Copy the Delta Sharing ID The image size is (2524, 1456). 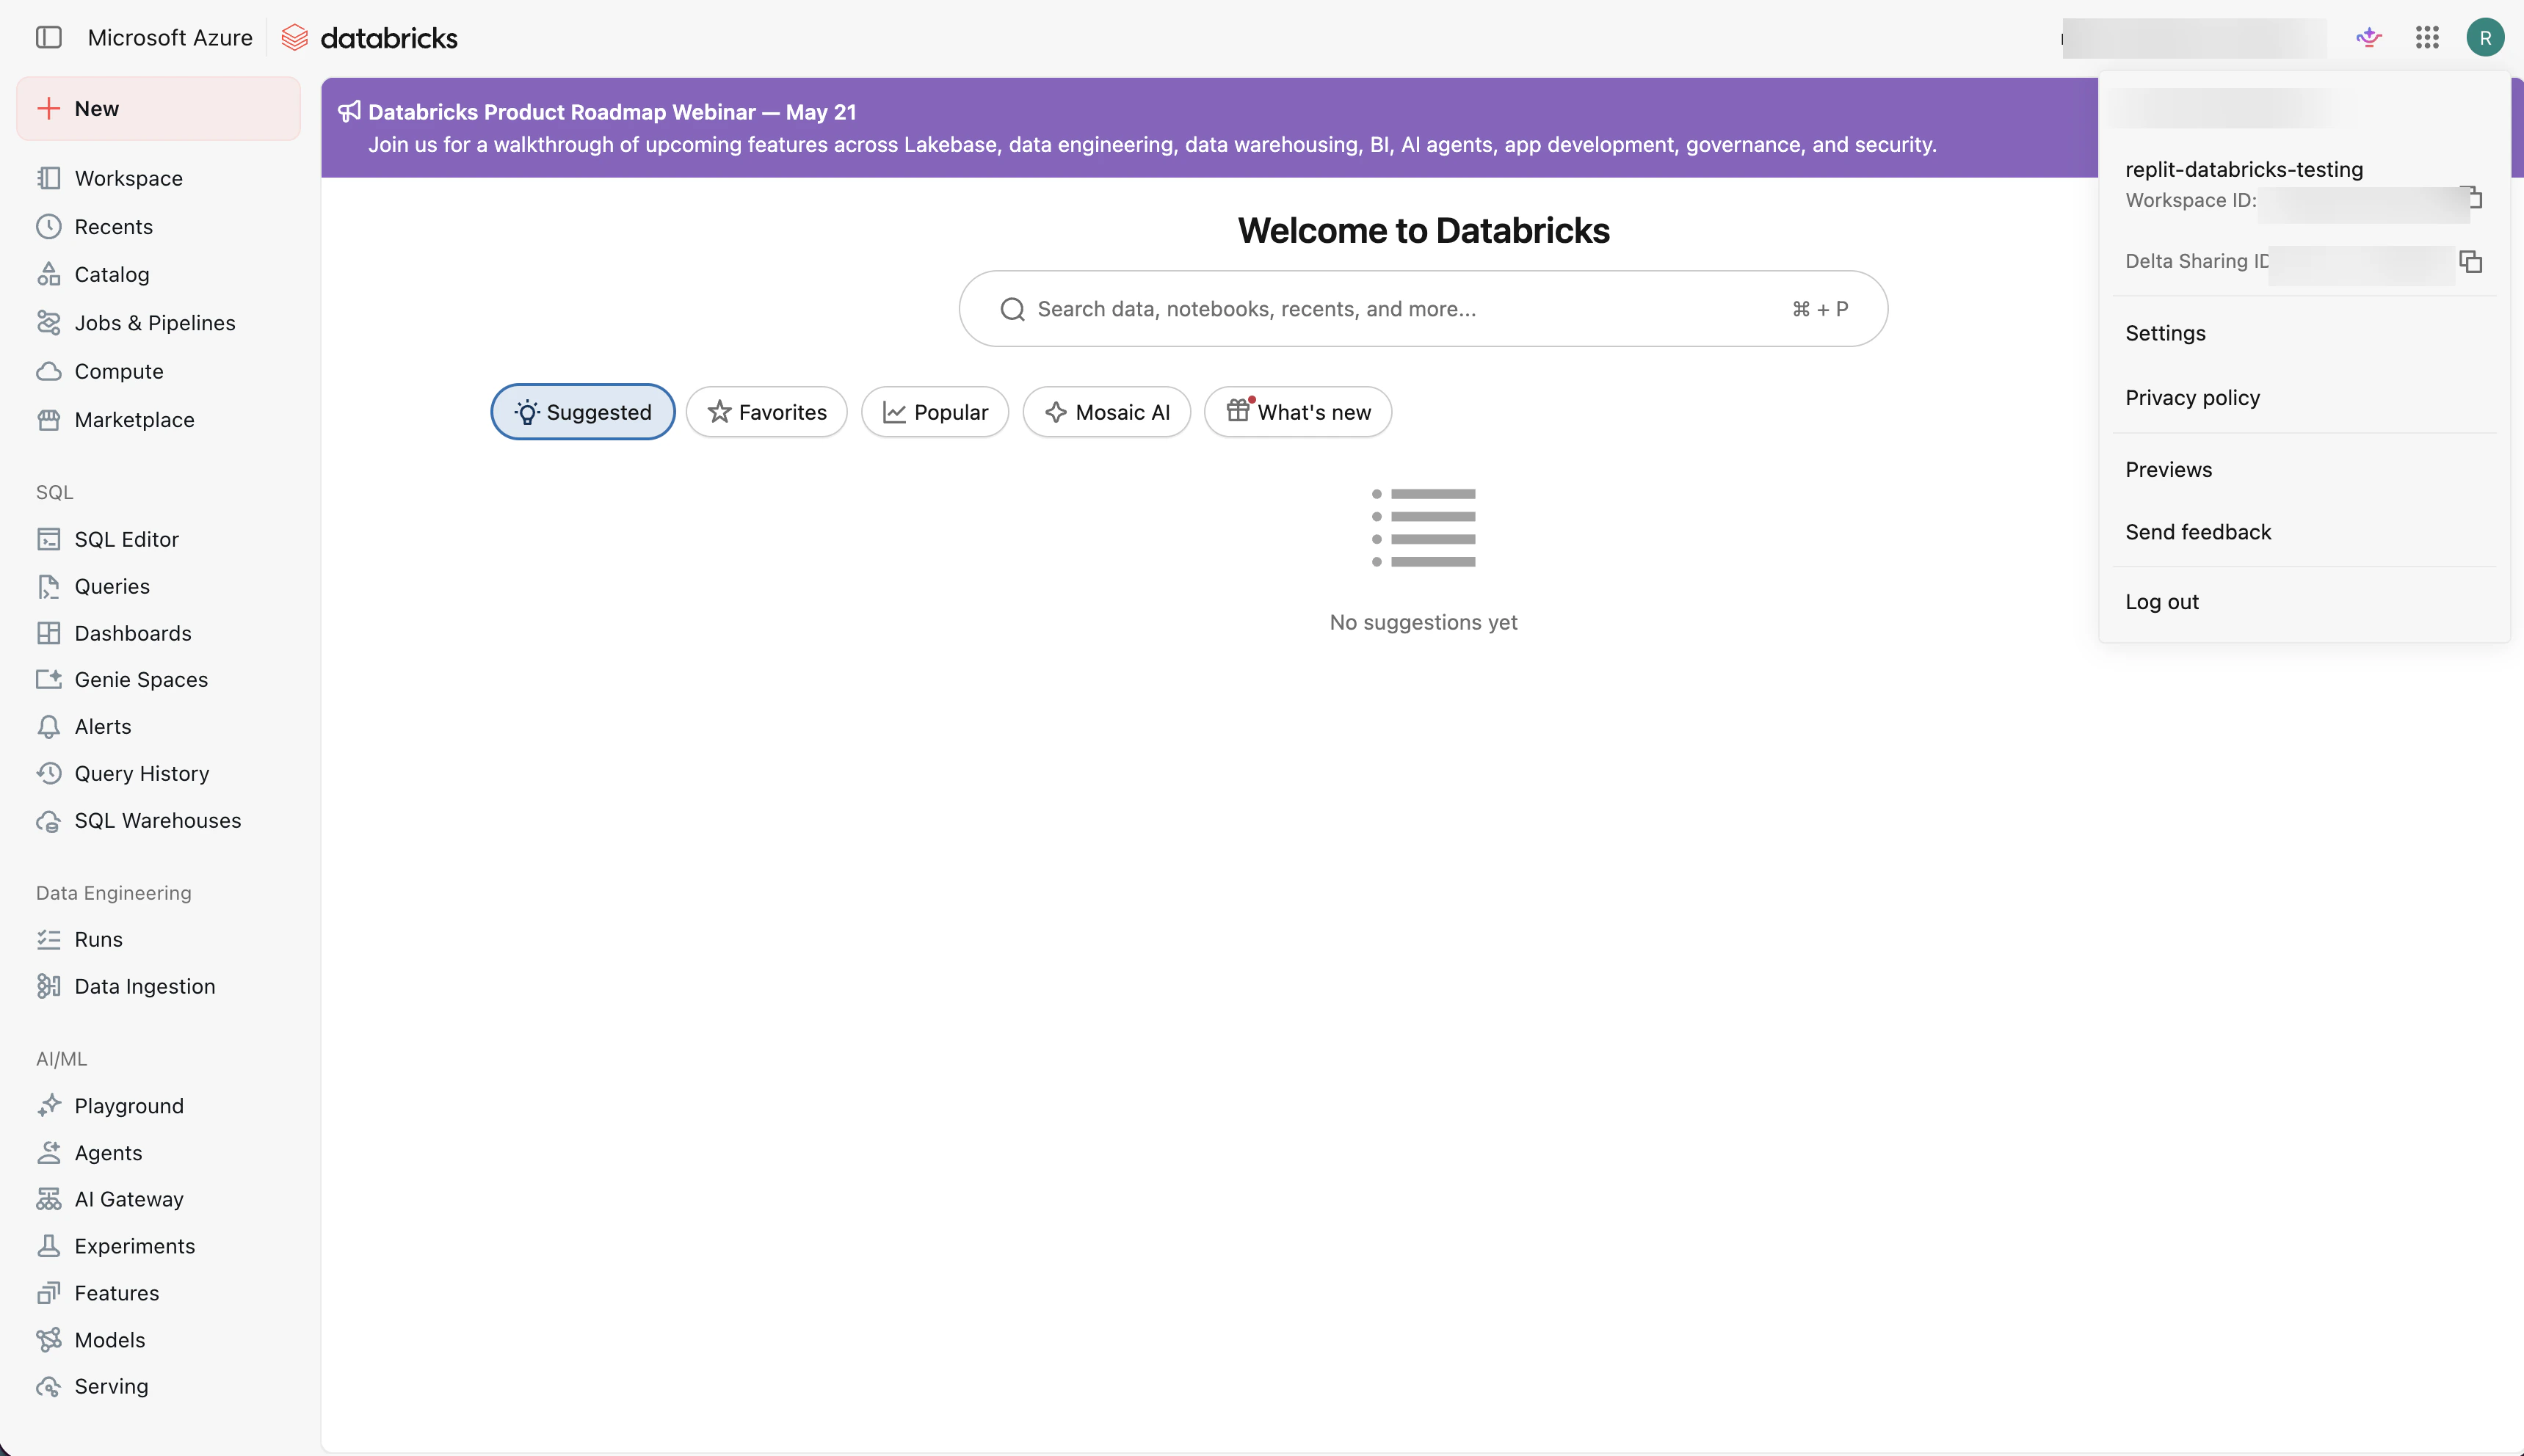click(x=2471, y=262)
